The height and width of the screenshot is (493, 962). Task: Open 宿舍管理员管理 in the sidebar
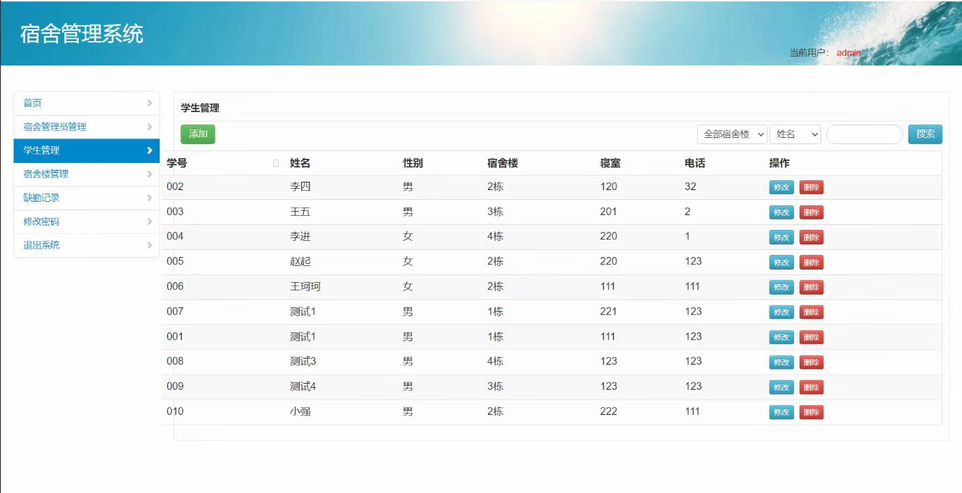(x=86, y=127)
